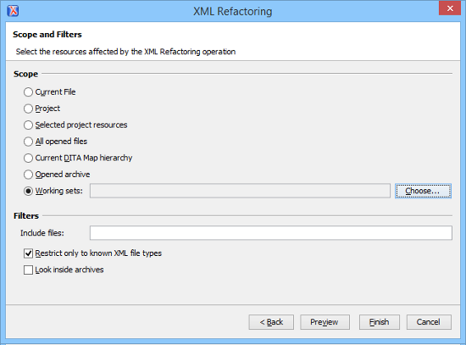
Task: Select Selected project resources option
Action: pos(28,125)
